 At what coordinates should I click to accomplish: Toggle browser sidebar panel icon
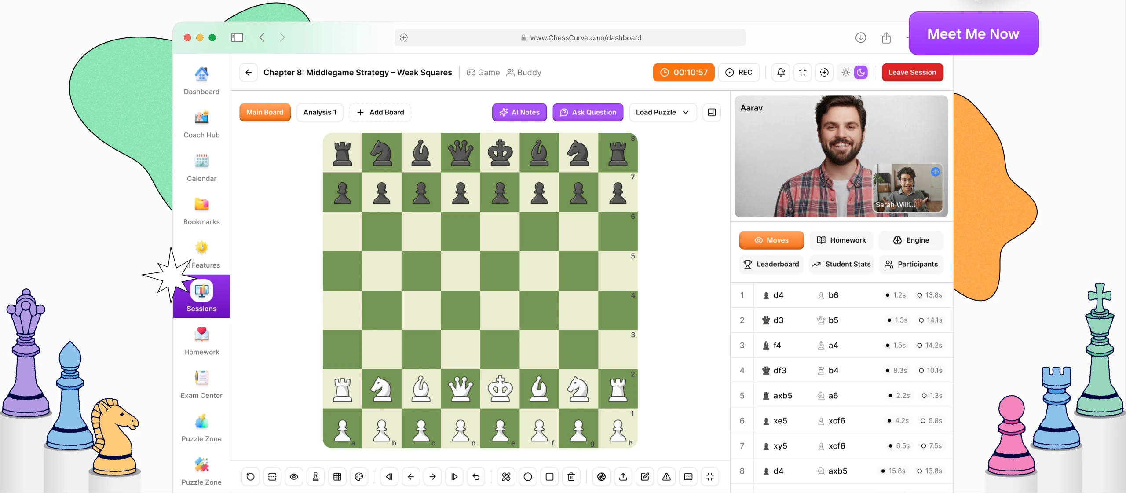click(237, 37)
